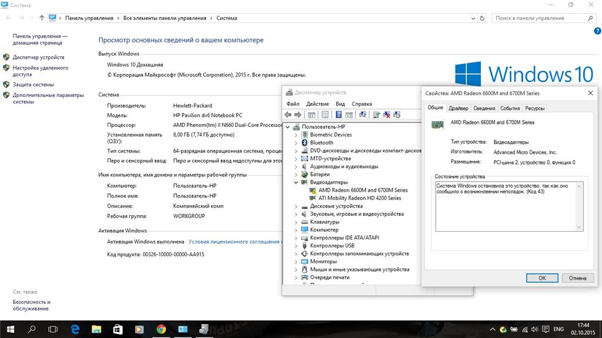Click device status scrollbar down arrow
Image resolution: width=602 pixels, height=338 pixels.
click(579, 227)
